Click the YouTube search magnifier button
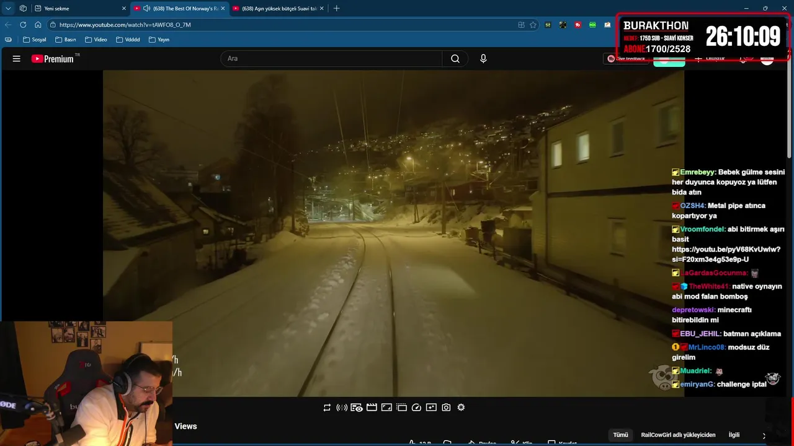The image size is (794, 446). tap(455, 59)
